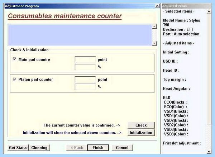Screen dimensions: 215x157
Task: Run the Cleaning button
Action: [39, 148]
